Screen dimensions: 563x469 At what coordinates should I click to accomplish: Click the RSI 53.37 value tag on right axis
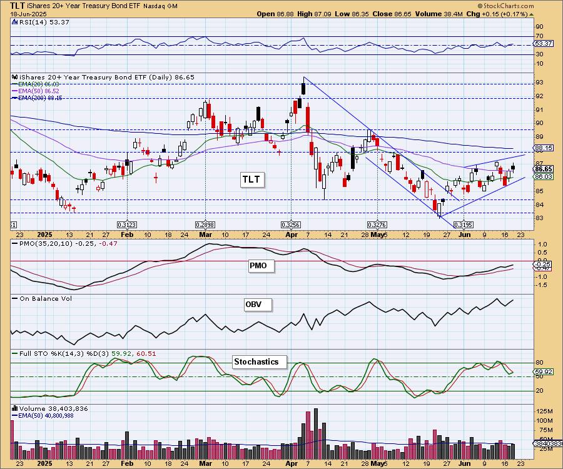click(x=543, y=43)
